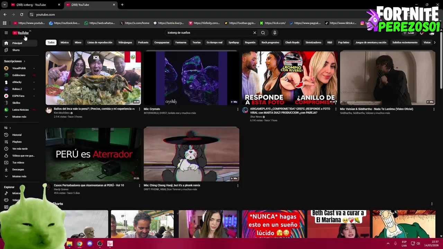The image size is (443, 249).
Task: Switch to the 'iceberg - YouTube' tab
Action: (35, 5)
